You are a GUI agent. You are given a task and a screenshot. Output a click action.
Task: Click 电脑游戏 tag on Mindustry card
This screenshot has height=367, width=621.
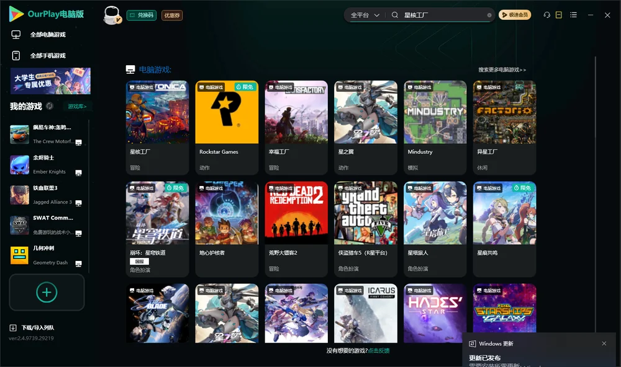[x=419, y=87]
